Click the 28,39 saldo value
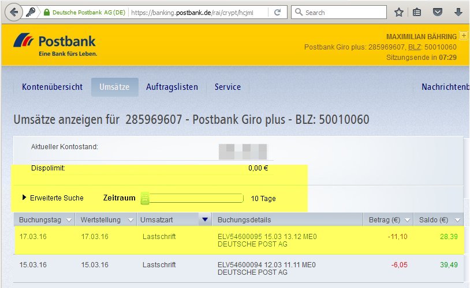Image resolution: width=470 pixels, height=288 pixels. click(x=449, y=237)
